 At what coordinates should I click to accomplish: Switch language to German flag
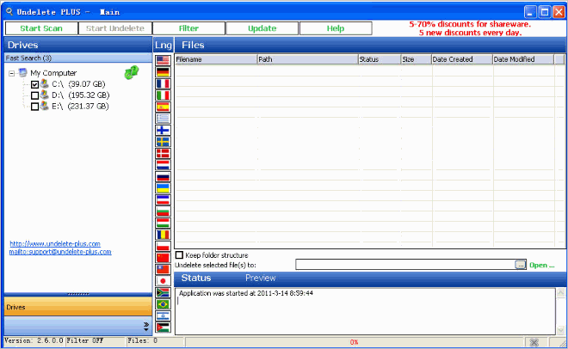pyautogui.click(x=163, y=72)
